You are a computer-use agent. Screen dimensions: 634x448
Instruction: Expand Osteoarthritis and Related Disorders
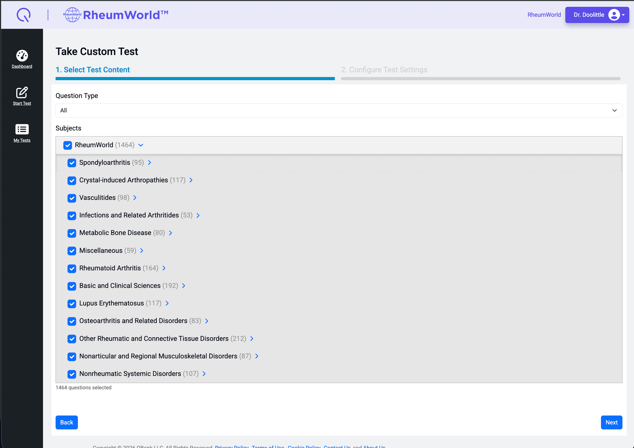pyautogui.click(x=207, y=321)
